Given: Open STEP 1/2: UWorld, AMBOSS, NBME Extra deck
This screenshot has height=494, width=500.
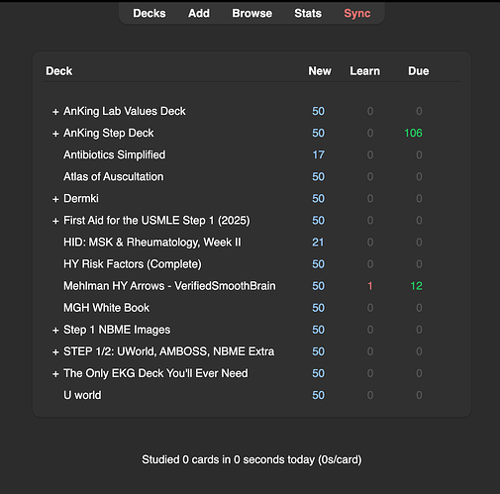Looking at the screenshot, I should point(168,351).
